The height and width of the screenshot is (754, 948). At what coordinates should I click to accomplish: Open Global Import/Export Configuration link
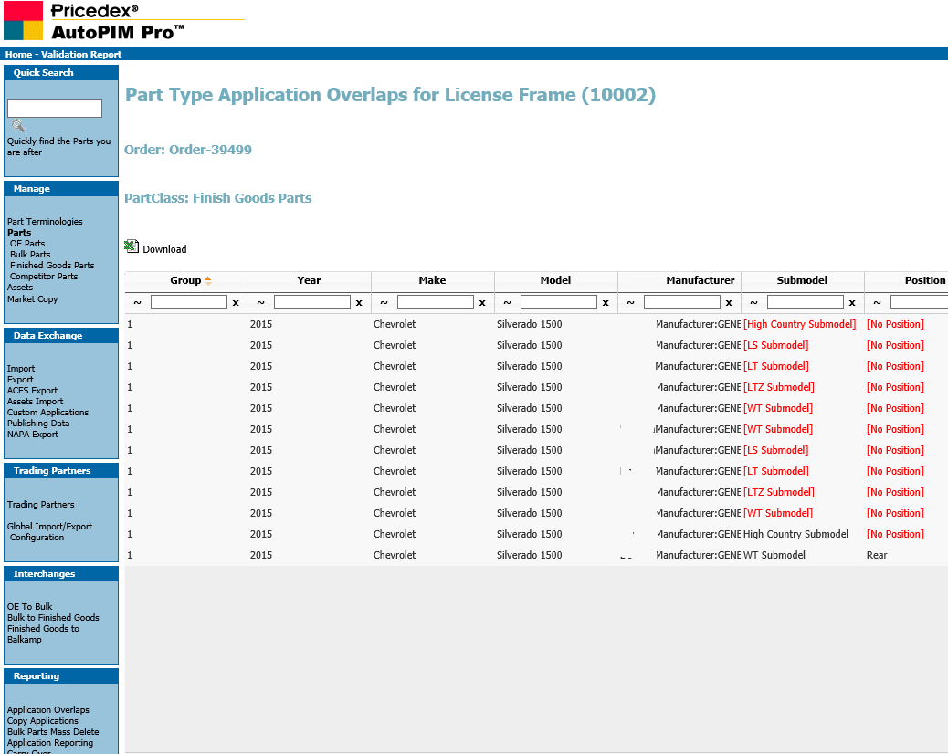pos(49,531)
